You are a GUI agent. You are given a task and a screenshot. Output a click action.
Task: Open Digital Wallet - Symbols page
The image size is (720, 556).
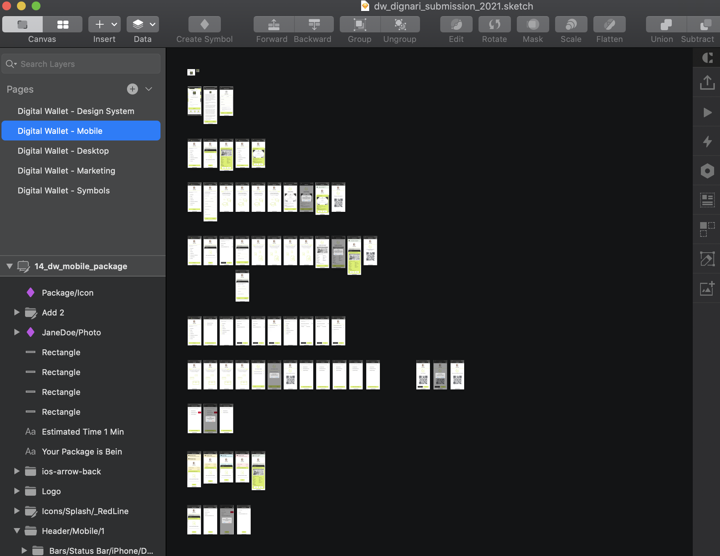pos(64,190)
